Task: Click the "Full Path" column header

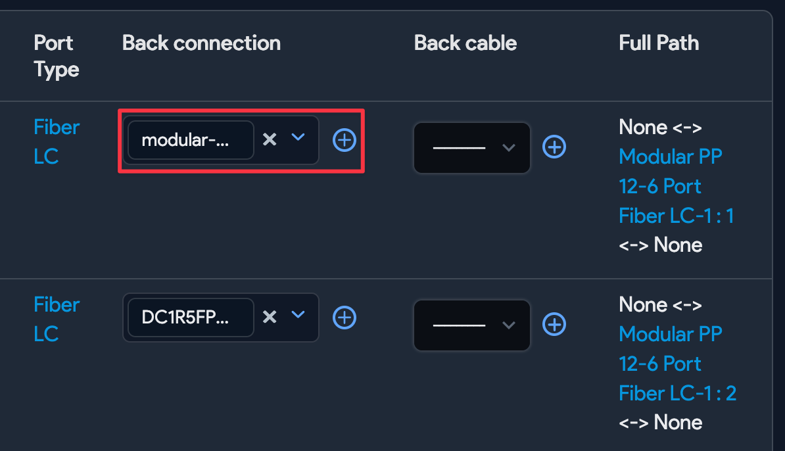Action: tap(658, 43)
